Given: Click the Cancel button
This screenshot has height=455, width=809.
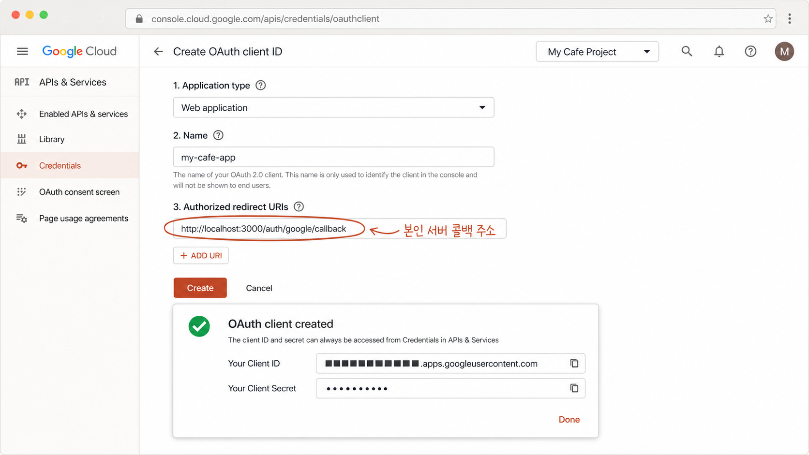Looking at the screenshot, I should click(259, 288).
